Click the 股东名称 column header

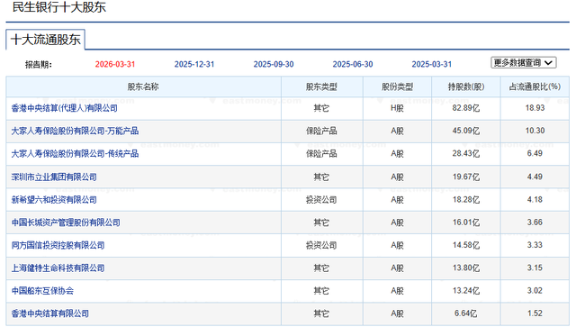(143, 86)
